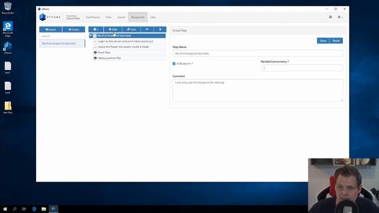
Task: Click the icon next to 'deploy python file'
Action: point(95,58)
